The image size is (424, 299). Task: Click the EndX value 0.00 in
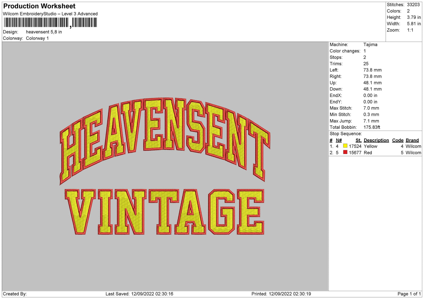(370, 95)
